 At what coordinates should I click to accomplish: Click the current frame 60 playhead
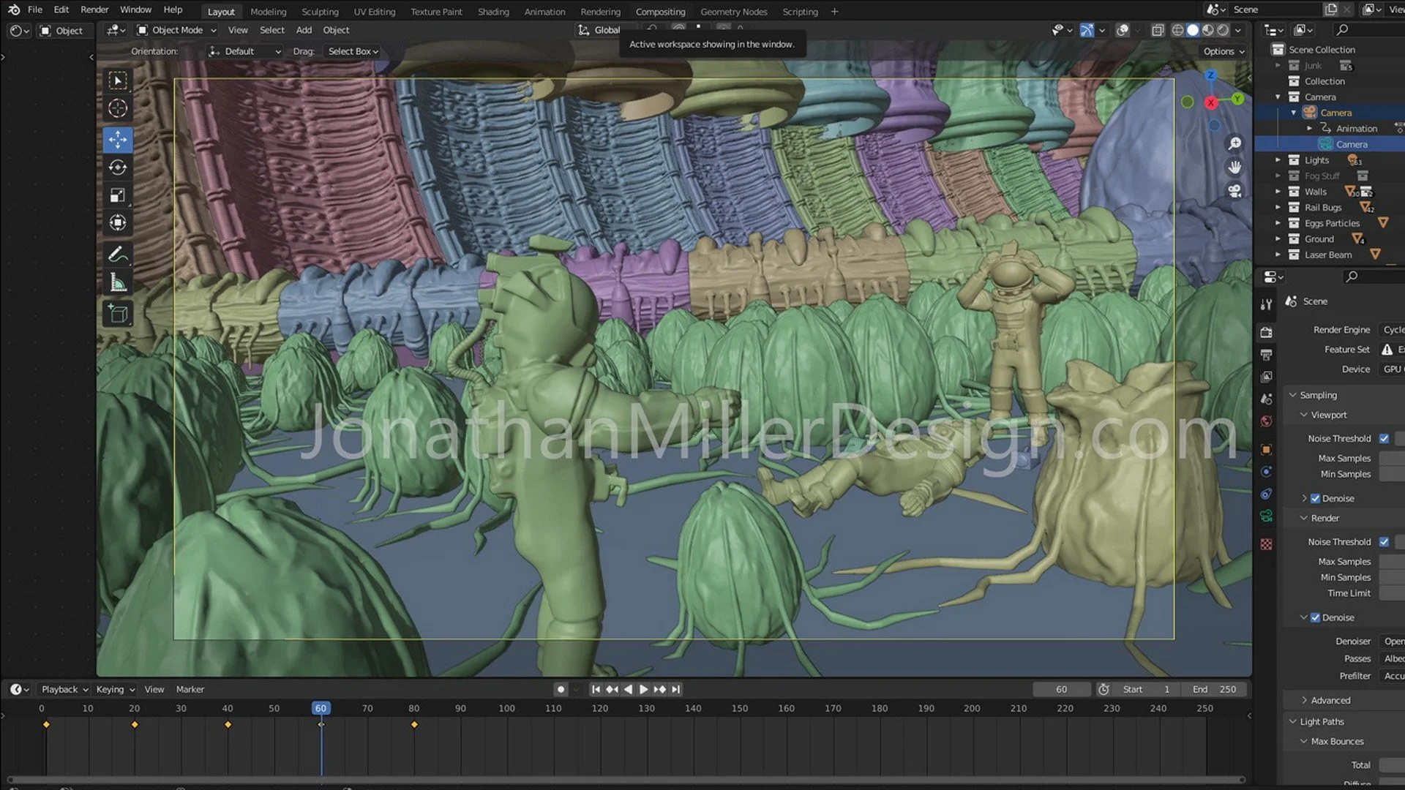click(x=321, y=709)
